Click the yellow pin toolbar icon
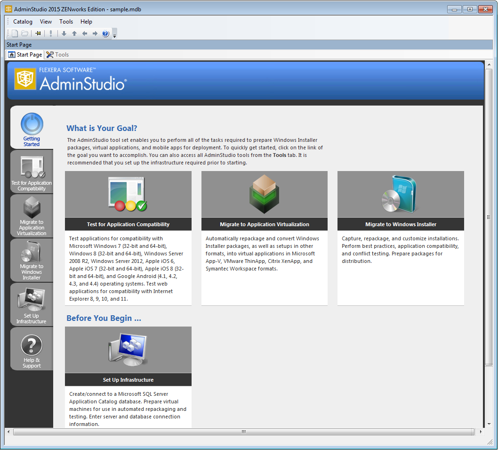Viewport: 498px width, 450px height. click(x=38, y=33)
